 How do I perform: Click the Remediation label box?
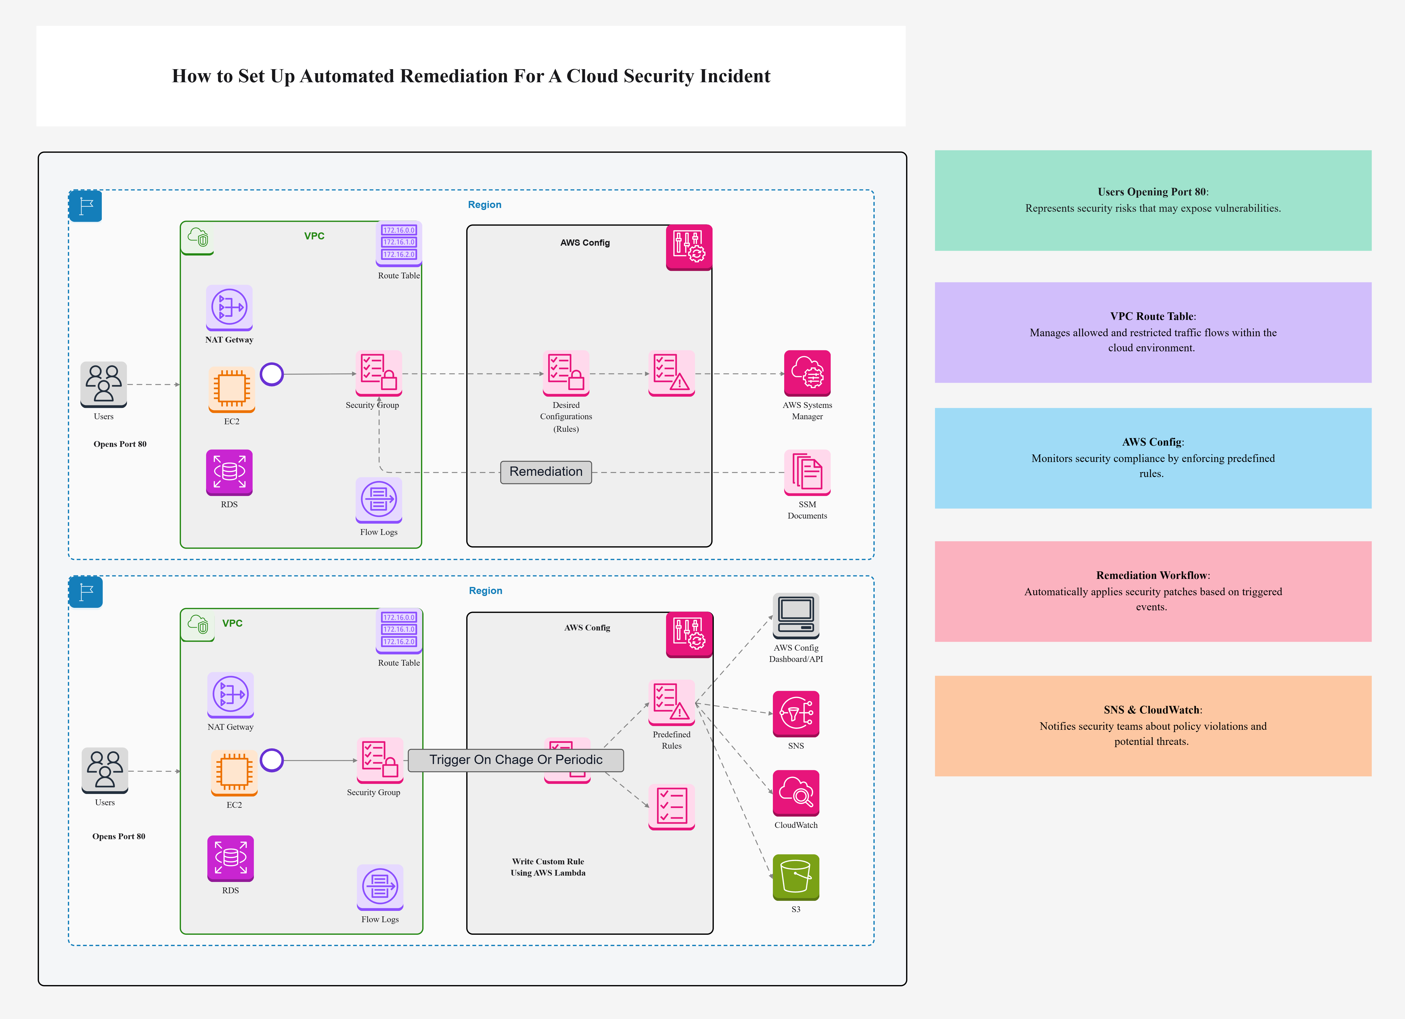pos(546,472)
